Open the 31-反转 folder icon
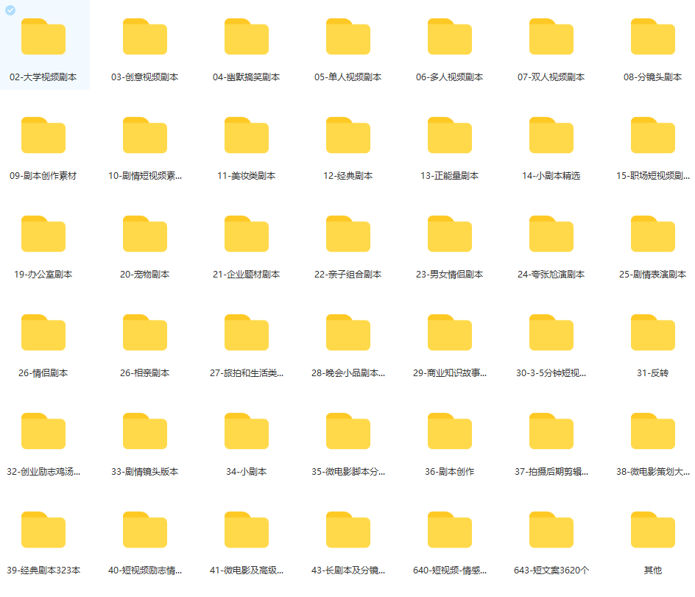695x597 pixels. (653, 333)
